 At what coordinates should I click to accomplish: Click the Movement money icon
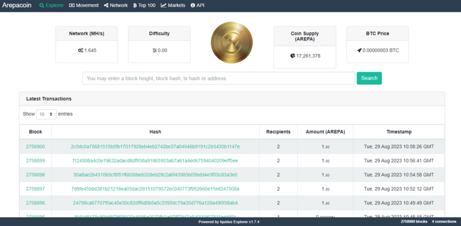click(72, 5)
